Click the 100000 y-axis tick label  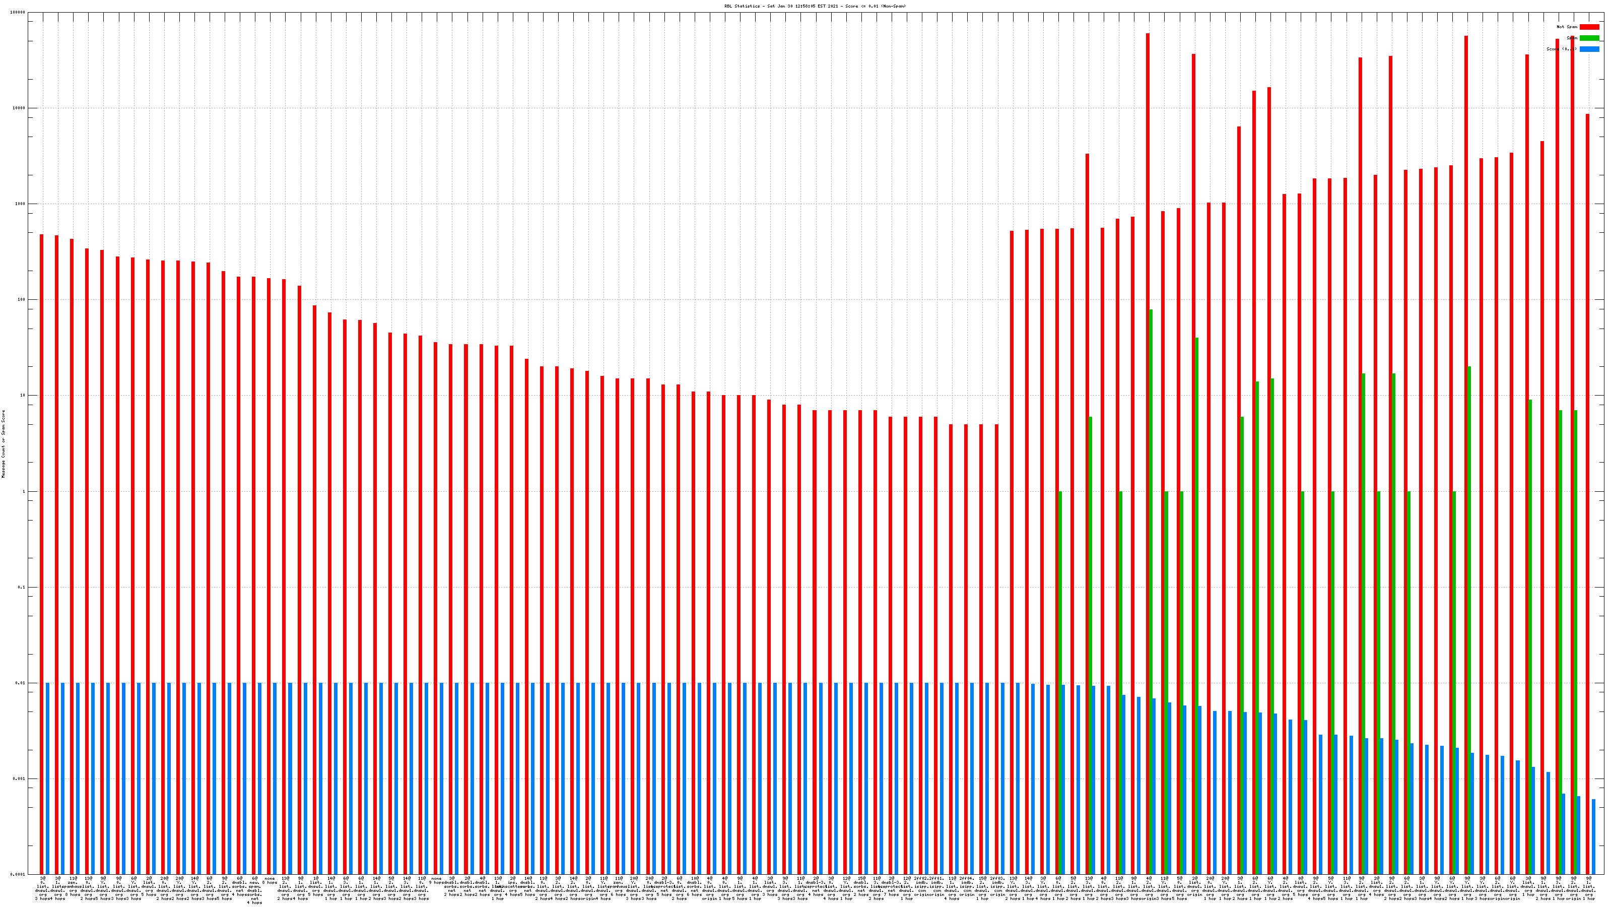pyautogui.click(x=18, y=13)
